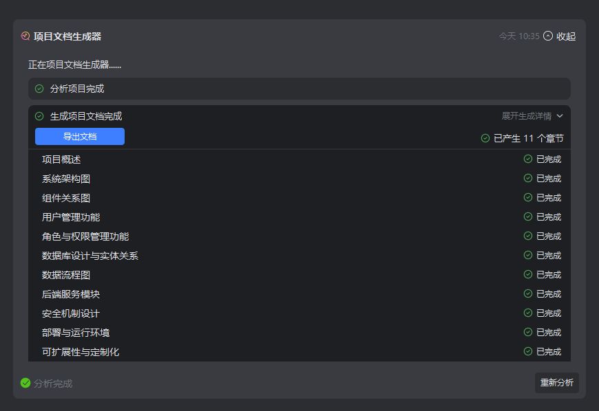The height and width of the screenshot is (411, 599).
Task: Select the 用户管理功能 chapter row
Action: point(71,217)
